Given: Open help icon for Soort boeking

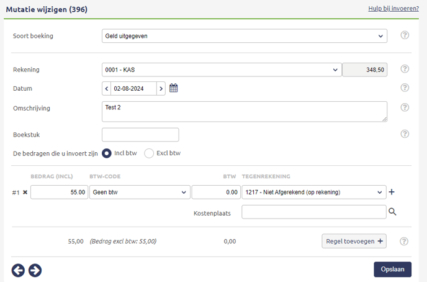Looking at the screenshot, I should [405, 35].
